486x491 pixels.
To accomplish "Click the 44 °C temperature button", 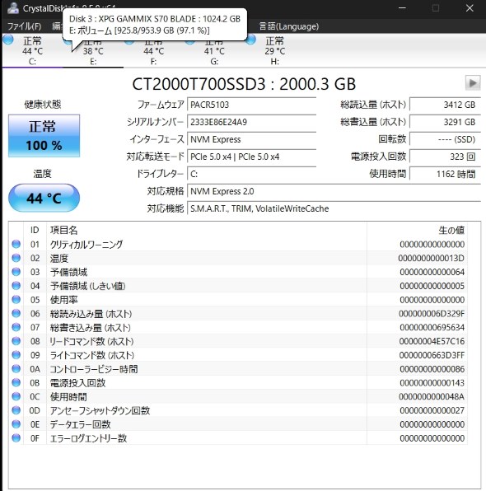I will click(x=44, y=198).
